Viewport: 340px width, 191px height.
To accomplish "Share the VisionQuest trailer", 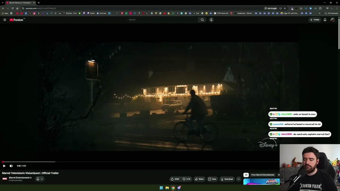I will 199,179.
